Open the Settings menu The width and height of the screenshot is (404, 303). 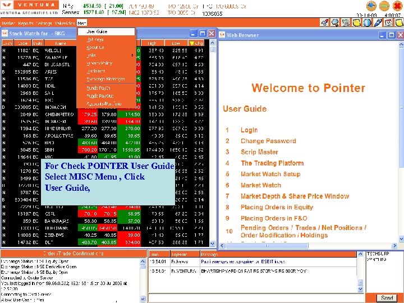44,23
